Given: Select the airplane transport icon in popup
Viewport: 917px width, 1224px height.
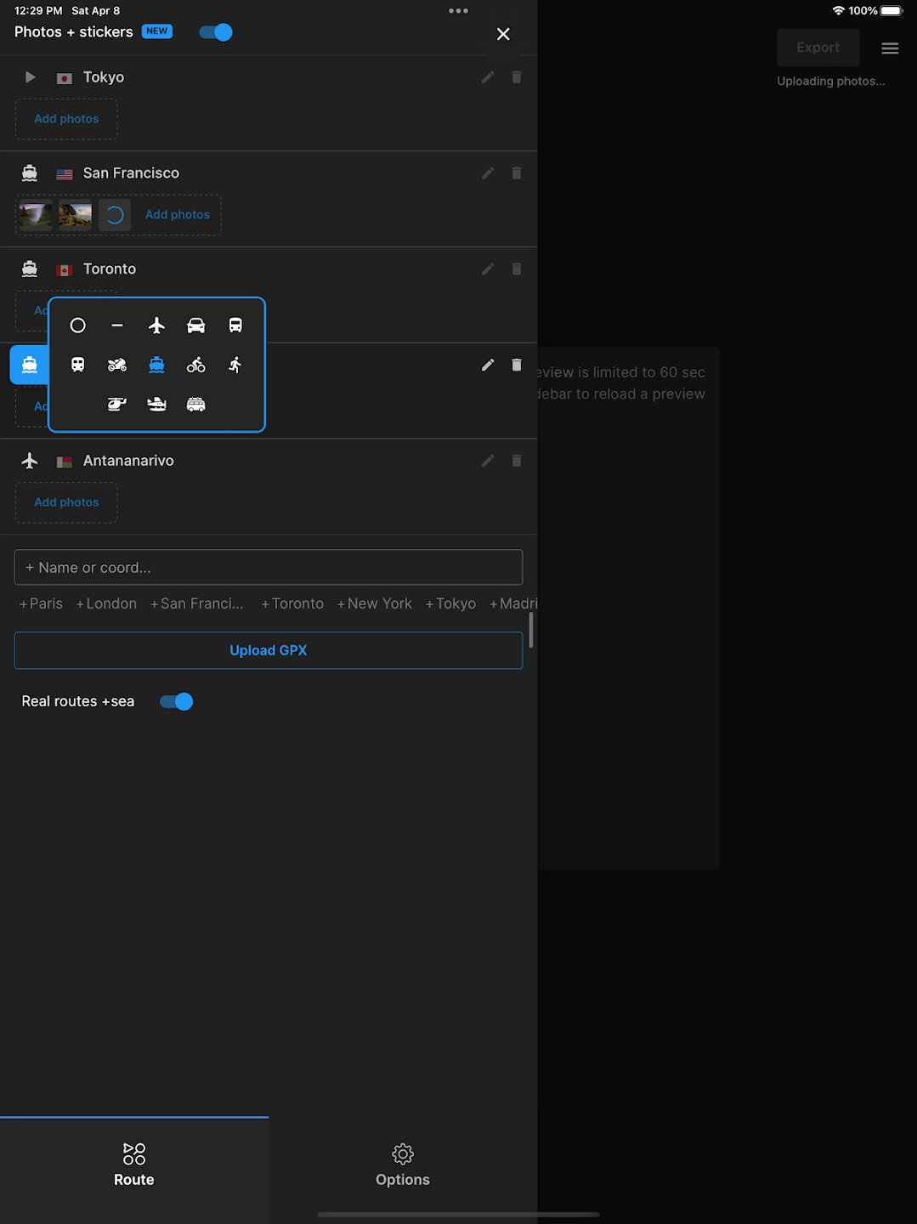Looking at the screenshot, I should tap(156, 326).
